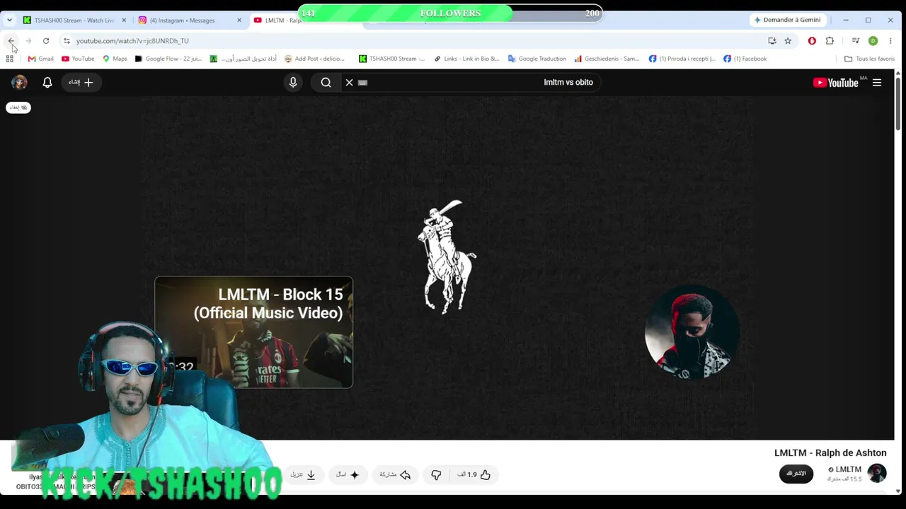The image size is (906, 509).
Task: Go to the YouTube home logo
Action: pos(835,83)
